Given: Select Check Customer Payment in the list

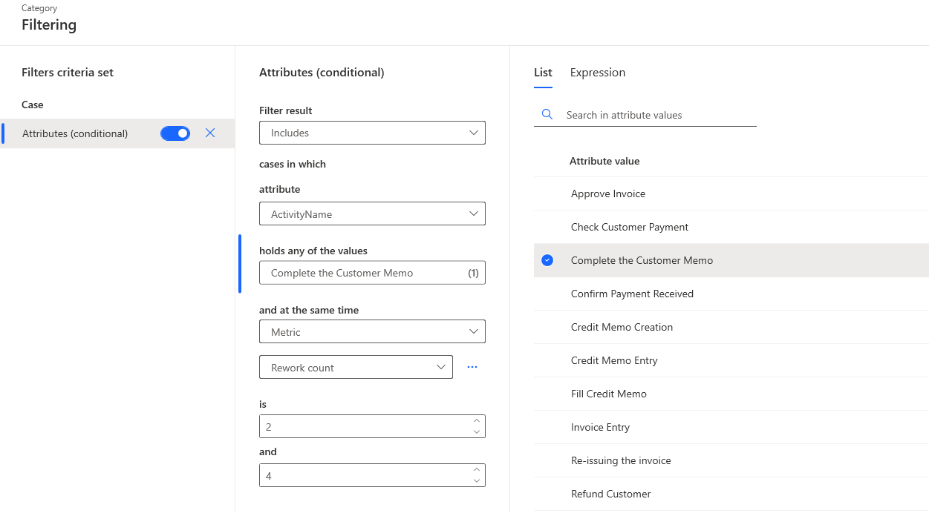Looking at the screenshot, I should 630,227.
